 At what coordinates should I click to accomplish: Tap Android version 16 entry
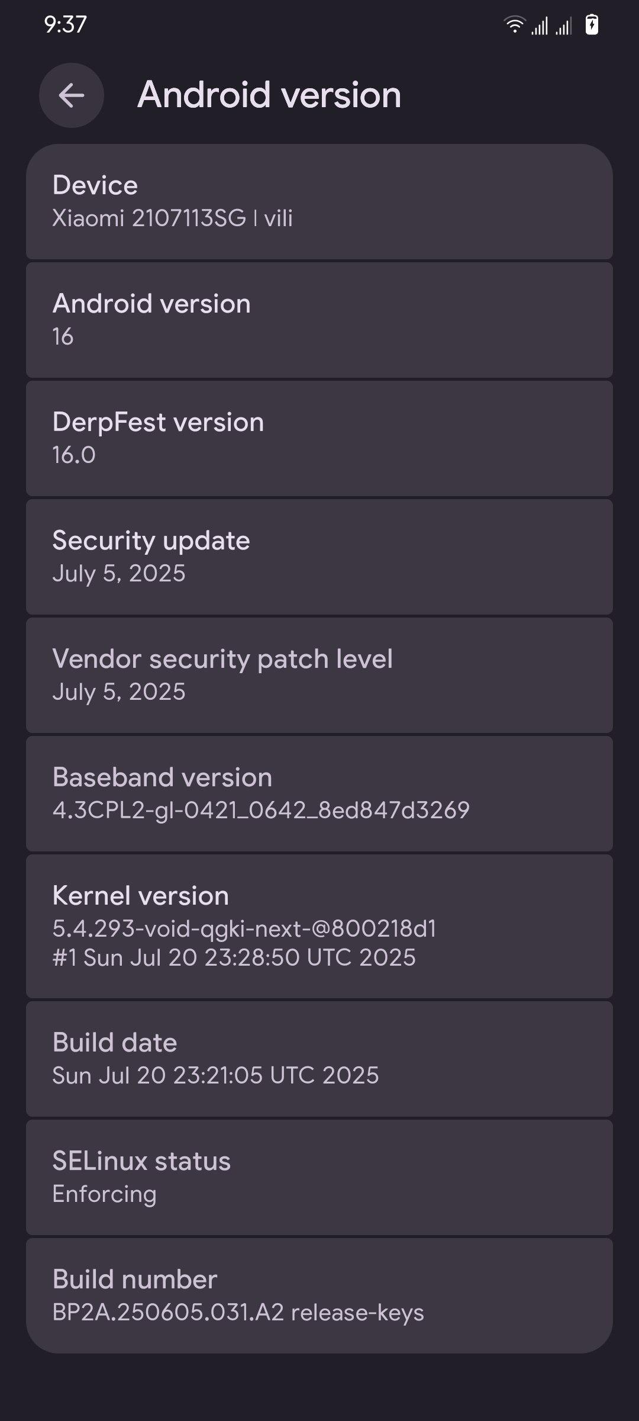pos(319,320)
